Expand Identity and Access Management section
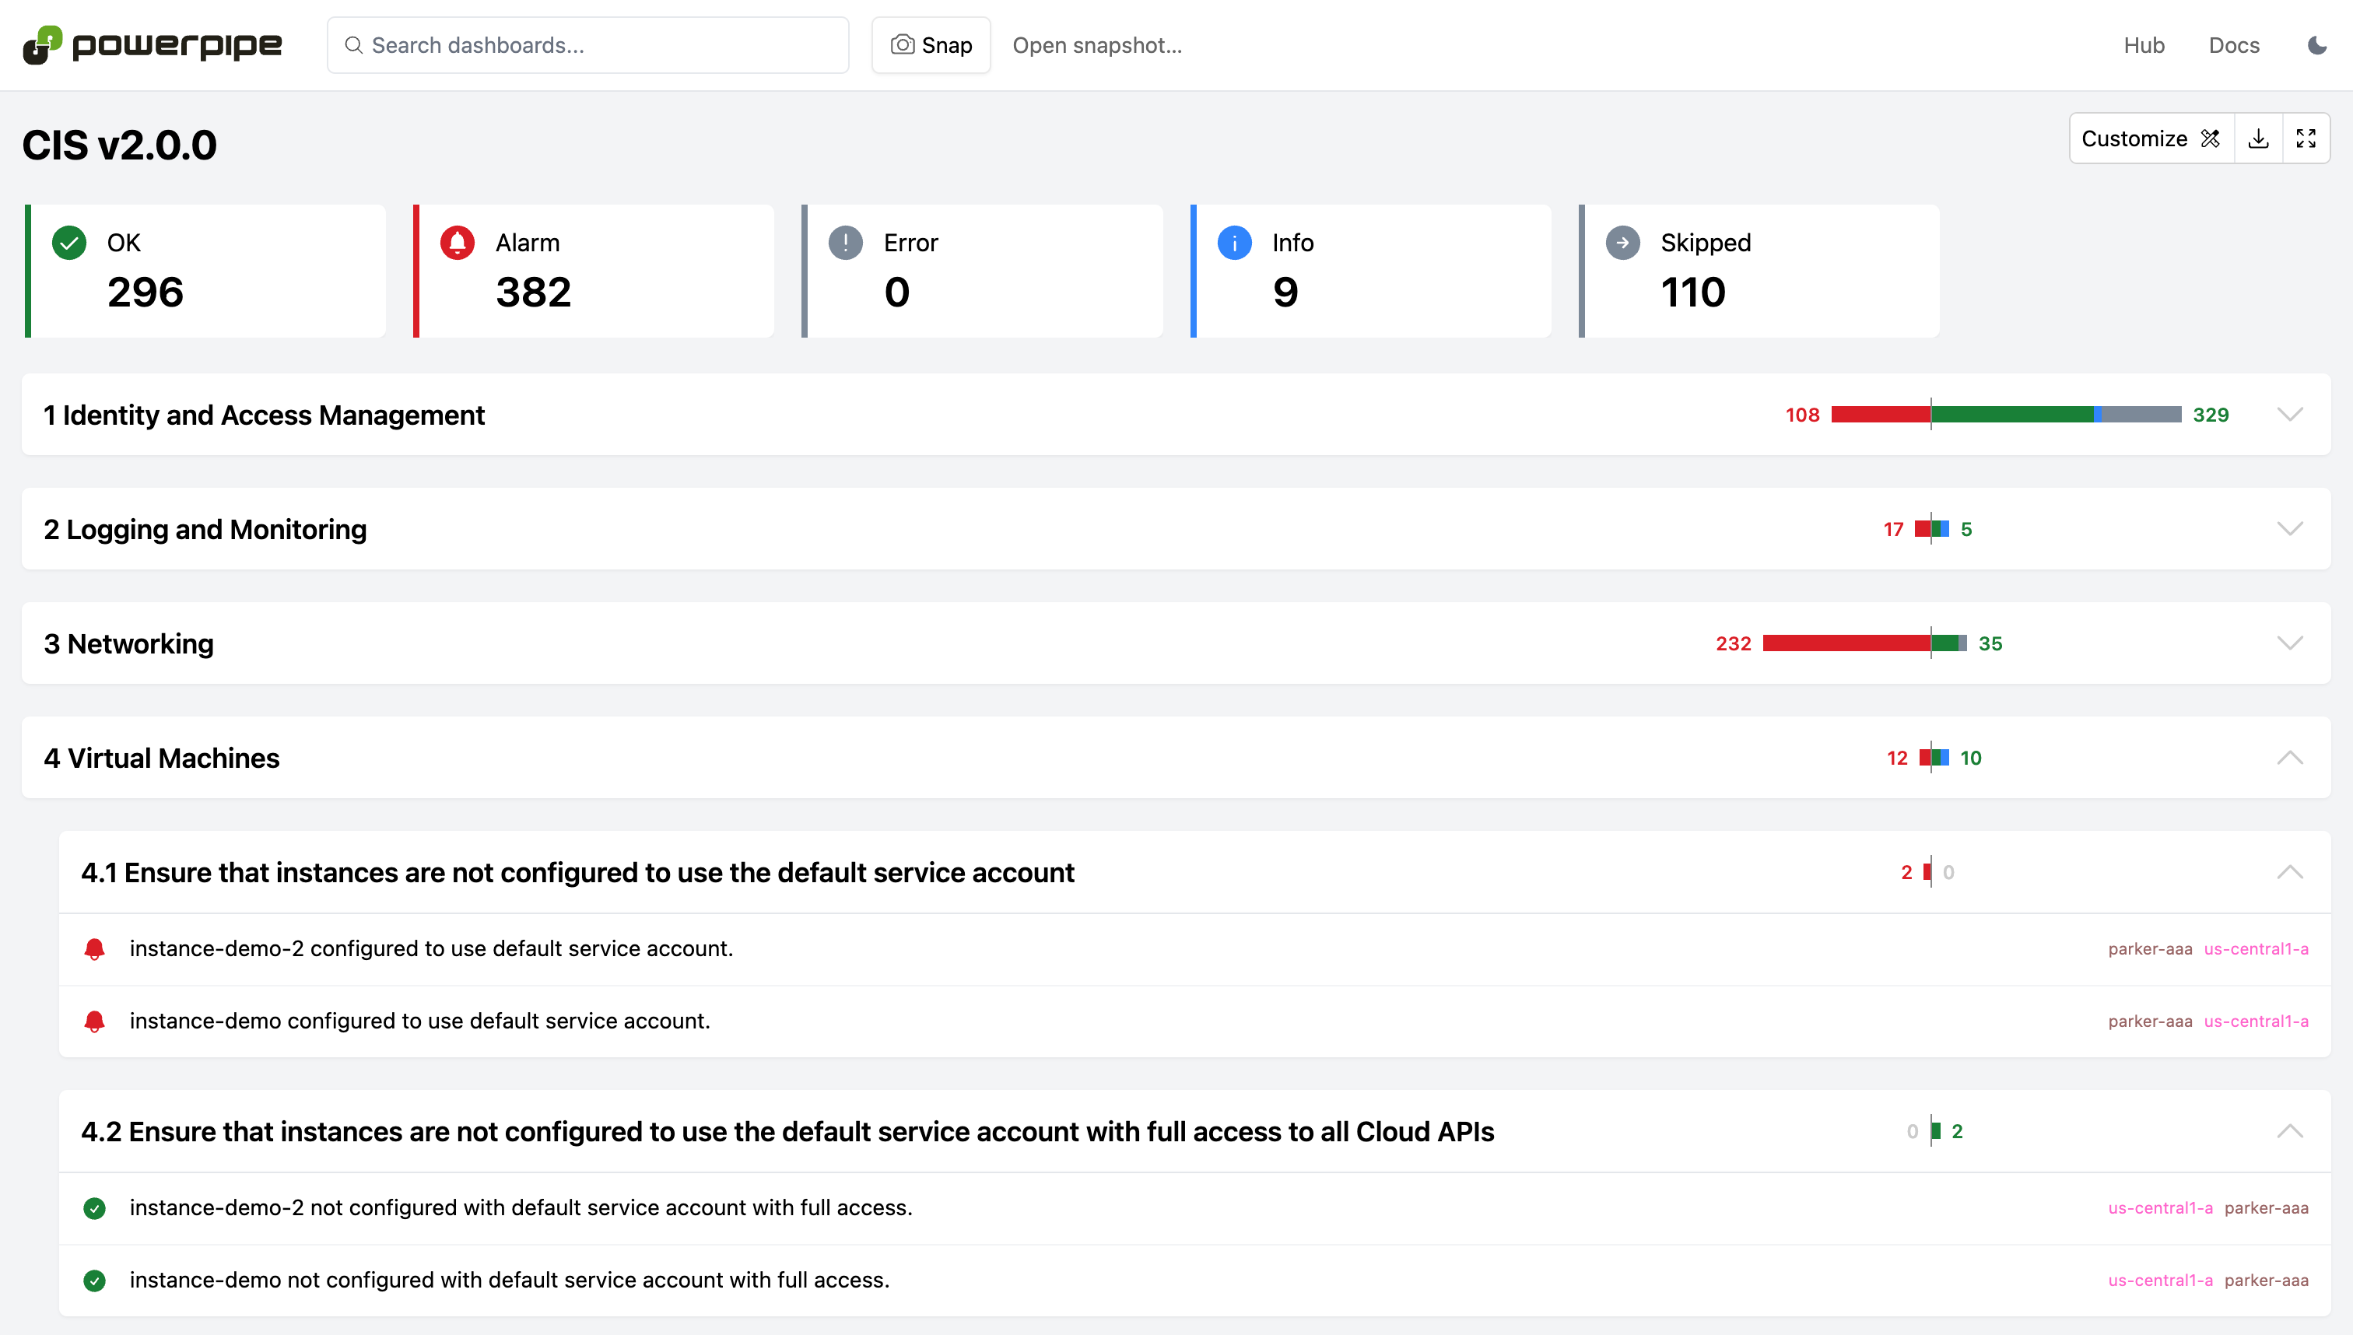Viewport: 2353px width, 1335px height. point(2290,415)
